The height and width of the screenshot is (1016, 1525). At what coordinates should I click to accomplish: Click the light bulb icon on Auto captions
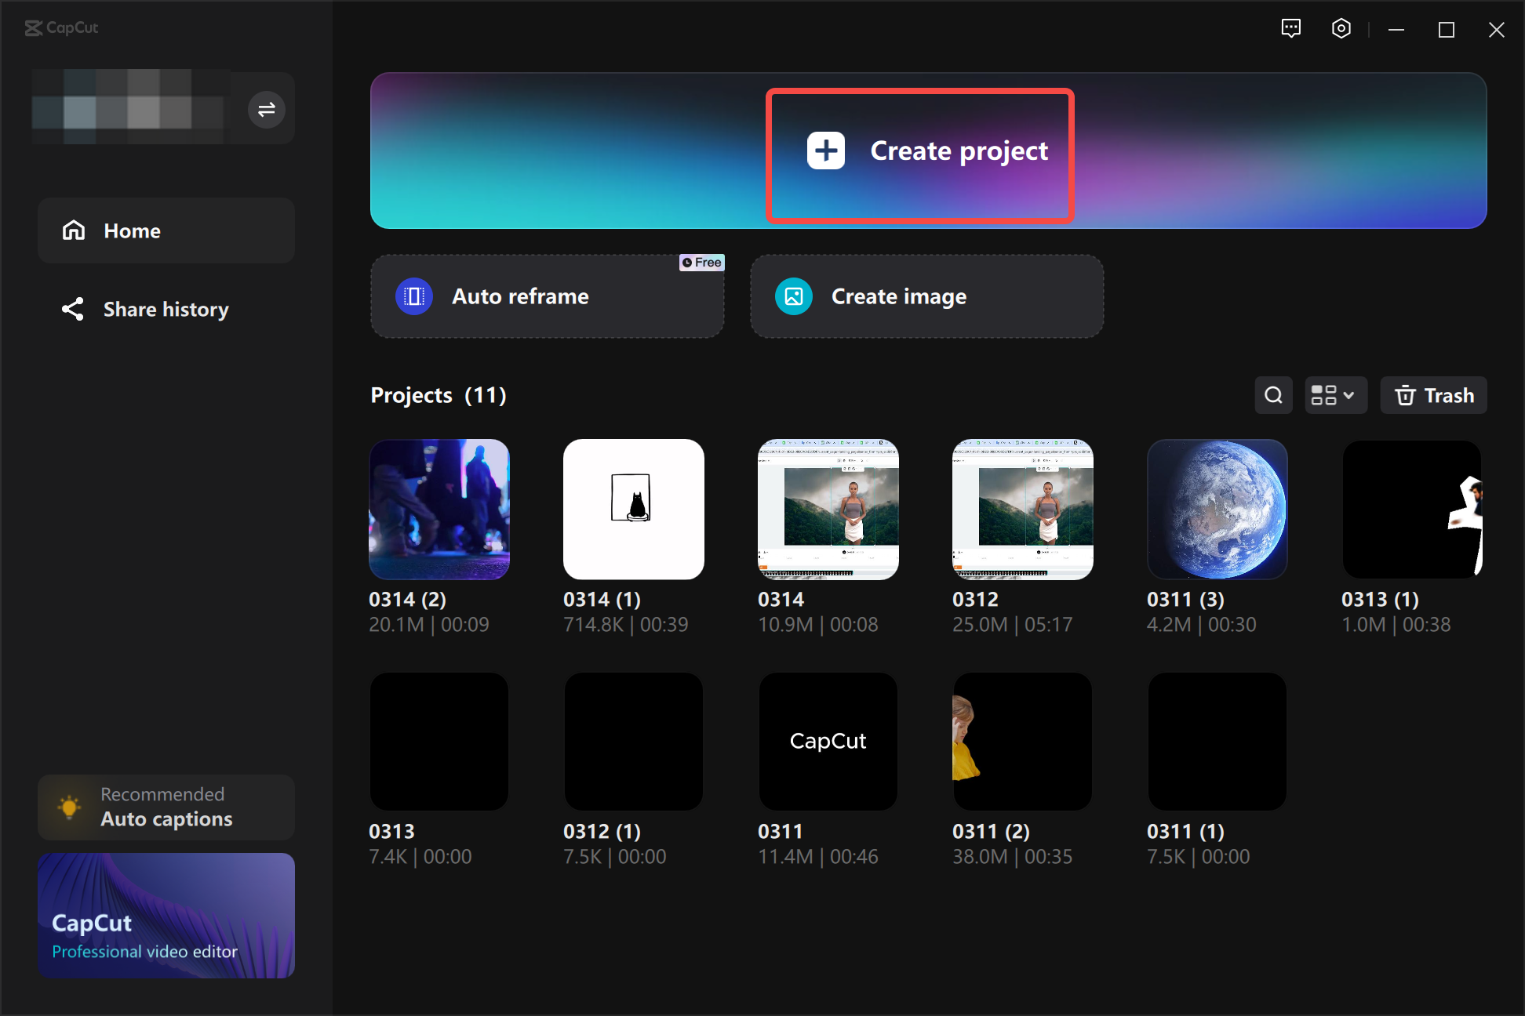[69, 807]
